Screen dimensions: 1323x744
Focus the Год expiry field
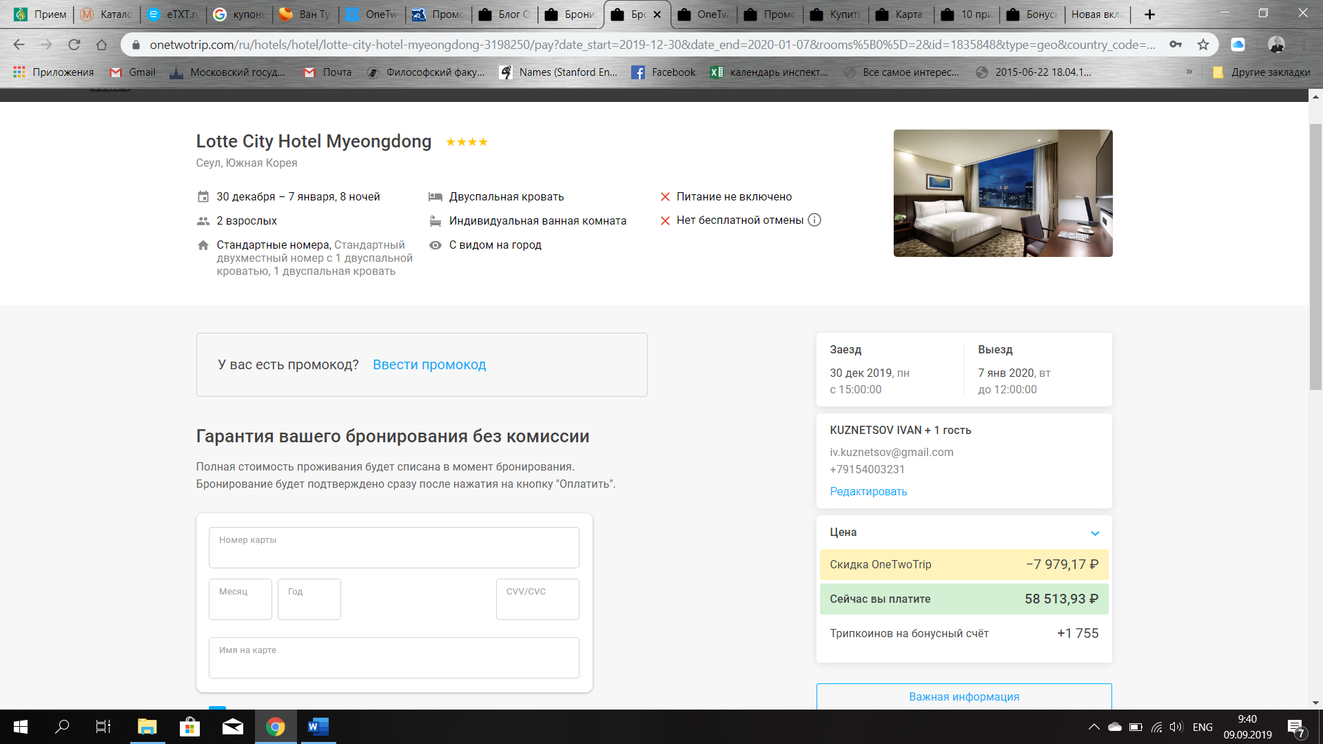pos(309,599)
